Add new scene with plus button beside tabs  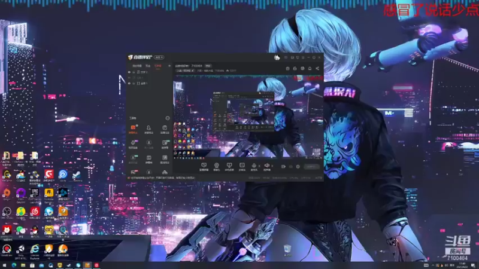click(169, 66)
